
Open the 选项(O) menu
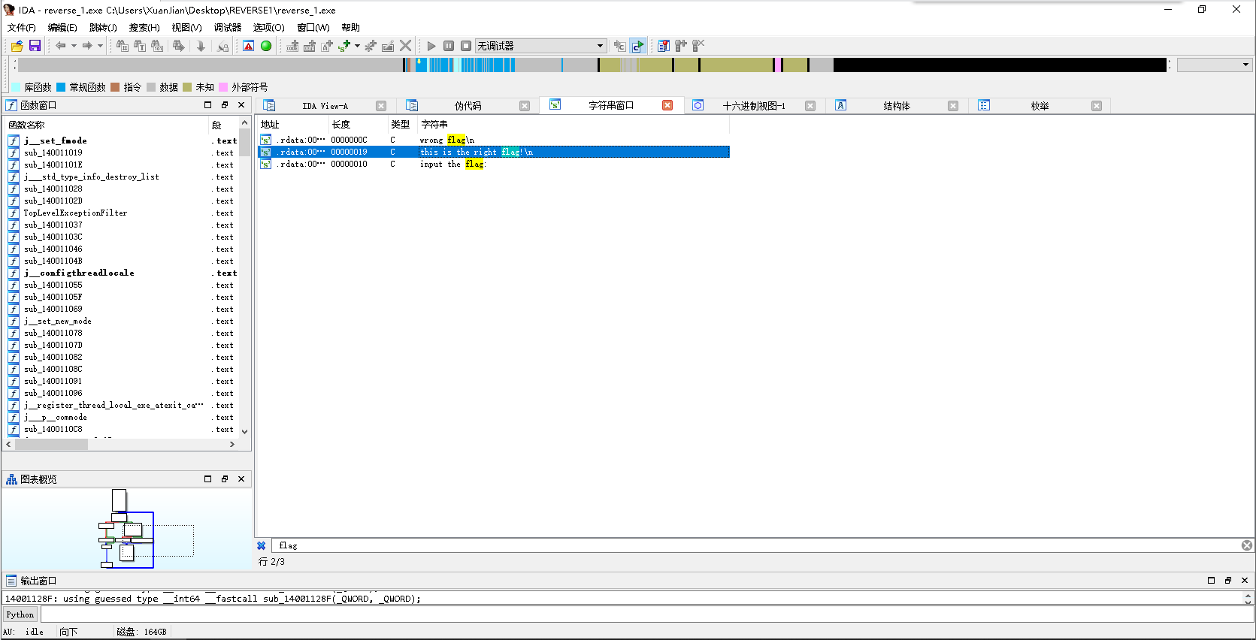coord(268,28)
